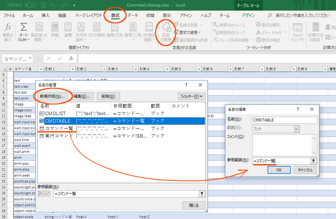Click Trace Precedents in ribbon
Viewport: 336px width, 219px height.
229,25
